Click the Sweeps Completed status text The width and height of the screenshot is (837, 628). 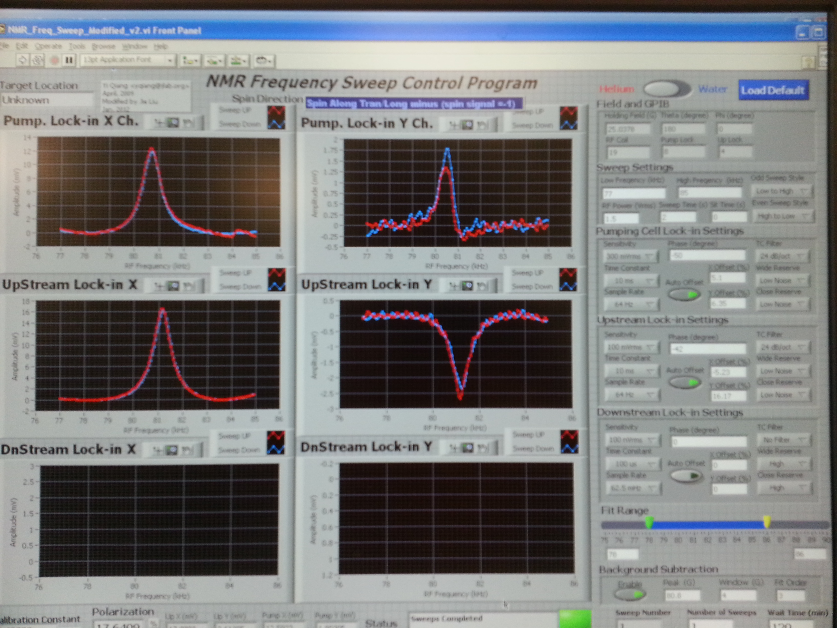click(446, 619)
